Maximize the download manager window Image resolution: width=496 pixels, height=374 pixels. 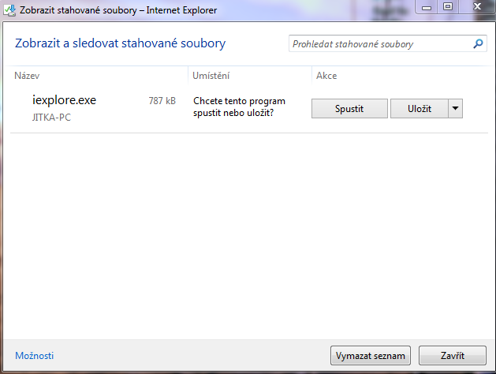coord(448,7)
